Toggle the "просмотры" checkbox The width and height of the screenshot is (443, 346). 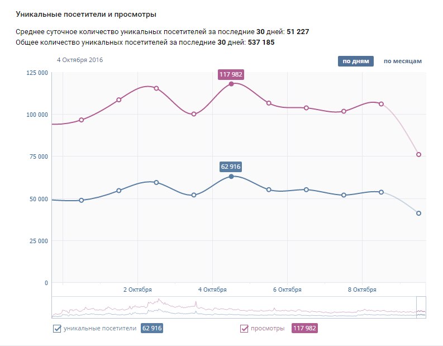click(244, 329)
